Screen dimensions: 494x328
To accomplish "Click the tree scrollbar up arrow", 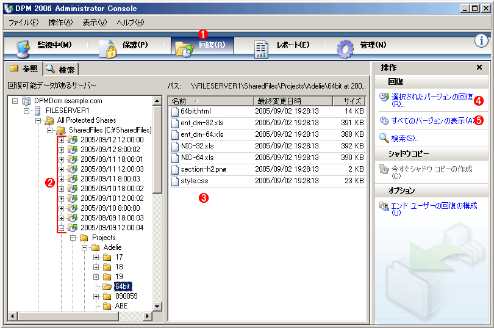I will coord(157,101).
